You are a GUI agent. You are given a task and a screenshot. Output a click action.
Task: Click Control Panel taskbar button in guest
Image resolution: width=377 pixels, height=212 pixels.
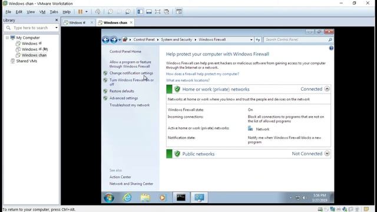click(199, 198)
